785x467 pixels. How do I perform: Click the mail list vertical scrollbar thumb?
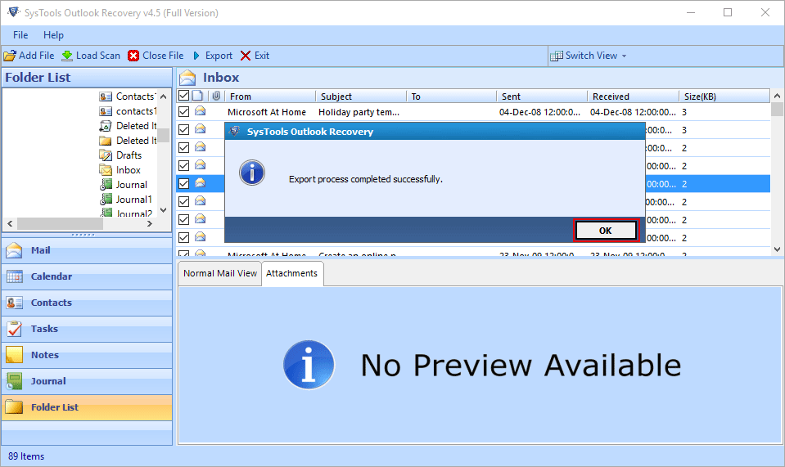click(x=777, y=109)
